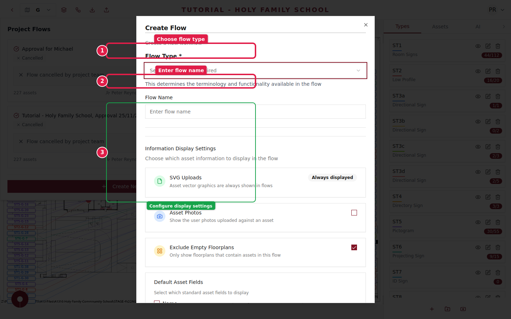
Task: Click the flows workflow icon in toolbar
Action: click(x=78, y=10)
